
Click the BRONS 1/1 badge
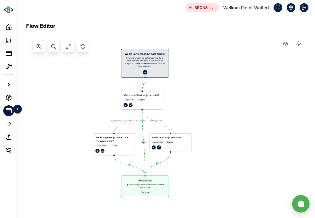click(202, 8)
